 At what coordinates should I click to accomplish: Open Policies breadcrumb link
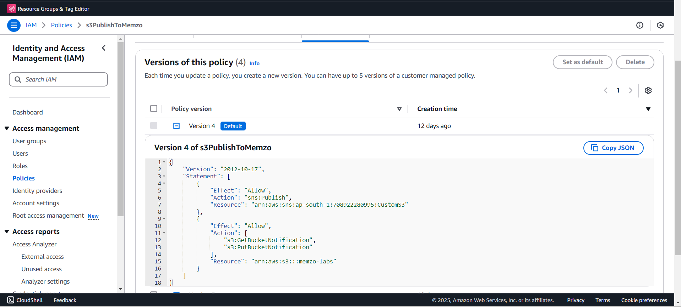(x=61, y=25)
